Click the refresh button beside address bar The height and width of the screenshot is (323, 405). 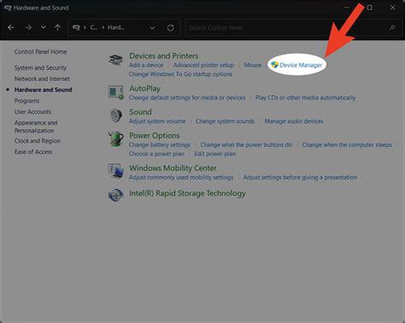click(x=171, y=28)
